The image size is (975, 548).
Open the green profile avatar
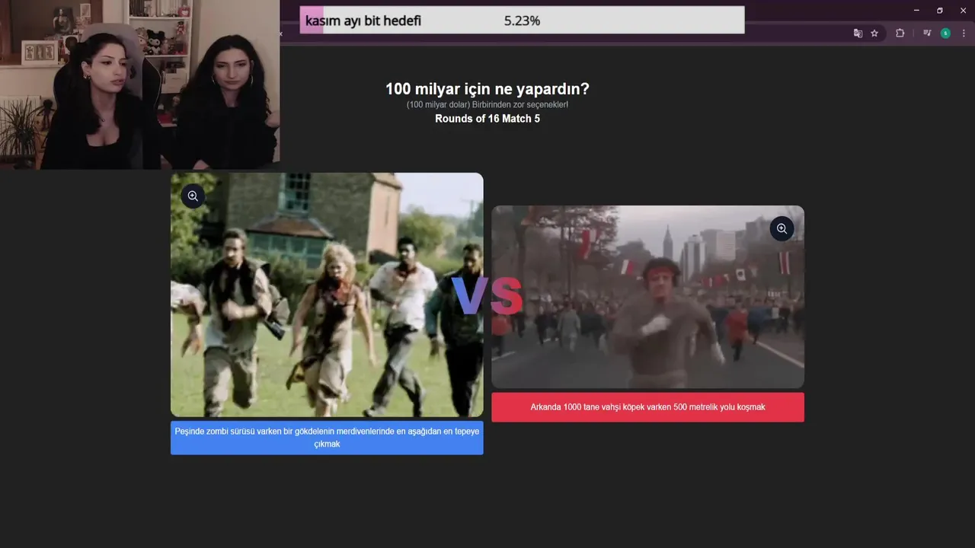coord(945,33)
